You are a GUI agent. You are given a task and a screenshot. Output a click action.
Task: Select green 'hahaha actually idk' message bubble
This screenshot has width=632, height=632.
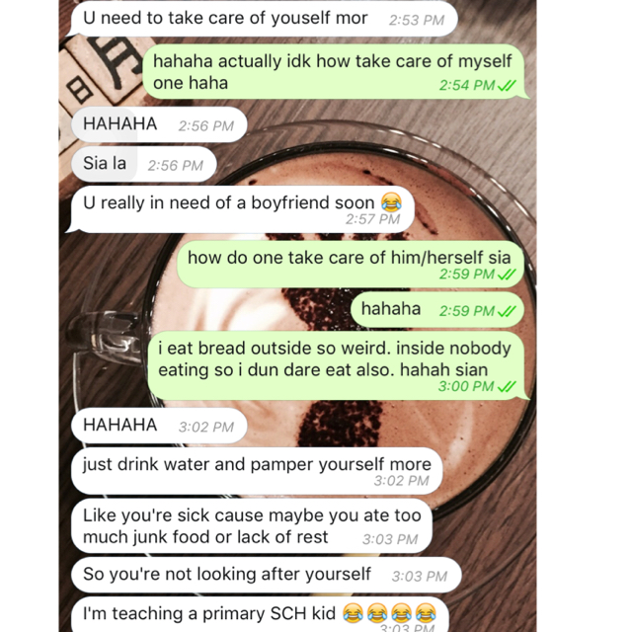point(335,72)
